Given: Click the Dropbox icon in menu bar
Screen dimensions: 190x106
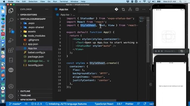Looking at the screenshot, I should pyautogui.click(x=128, y=1).
